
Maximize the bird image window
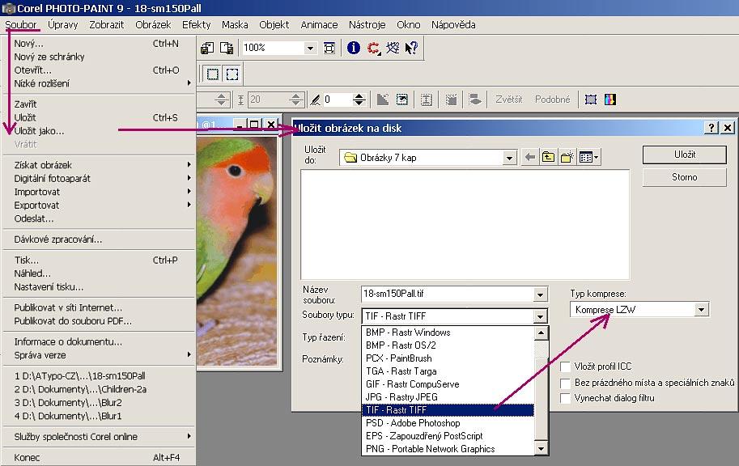[x=254, y=125]
